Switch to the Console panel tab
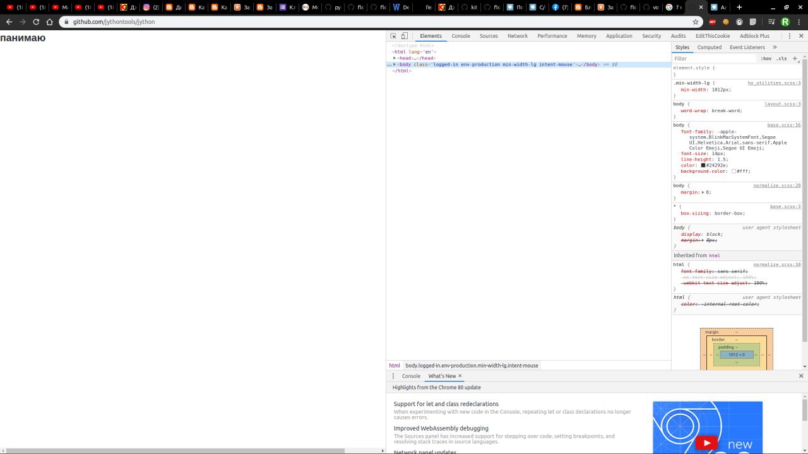 tap(461, 36)
